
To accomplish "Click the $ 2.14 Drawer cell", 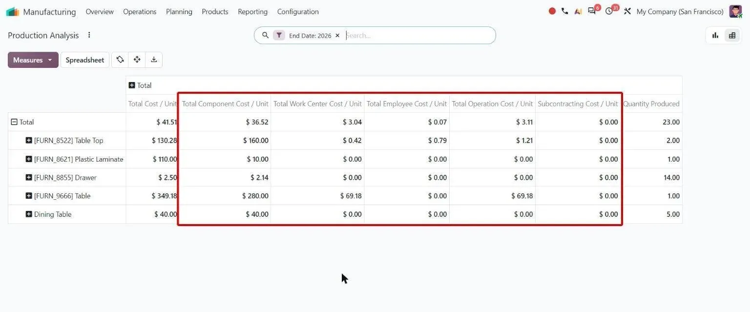I will pos(225,178).
